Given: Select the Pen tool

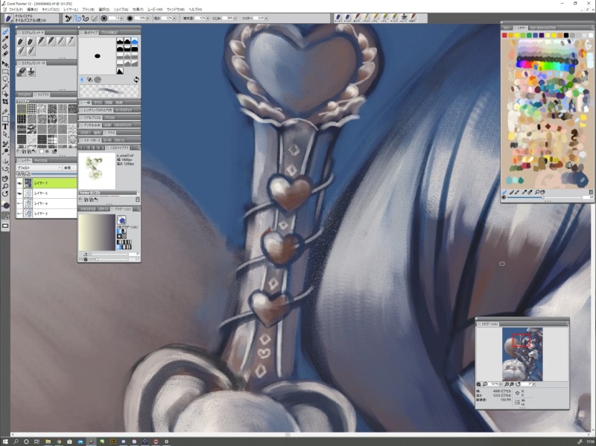Looking at the screenshot, I should [x=5, y=112].
